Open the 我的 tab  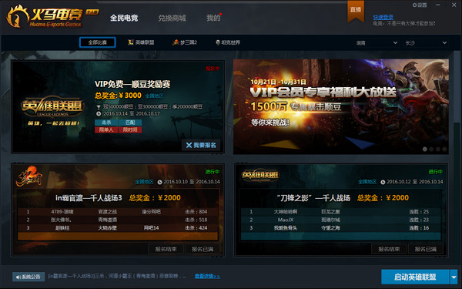[x=213, y=18]
